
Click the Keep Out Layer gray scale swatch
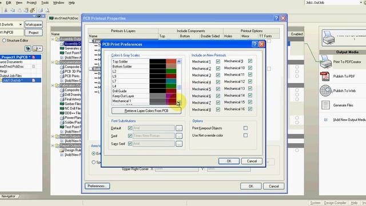(x=158, y=96)
